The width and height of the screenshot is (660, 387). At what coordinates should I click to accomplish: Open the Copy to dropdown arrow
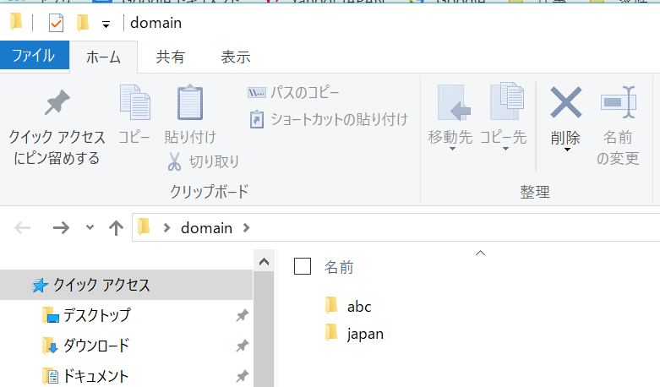505,149
